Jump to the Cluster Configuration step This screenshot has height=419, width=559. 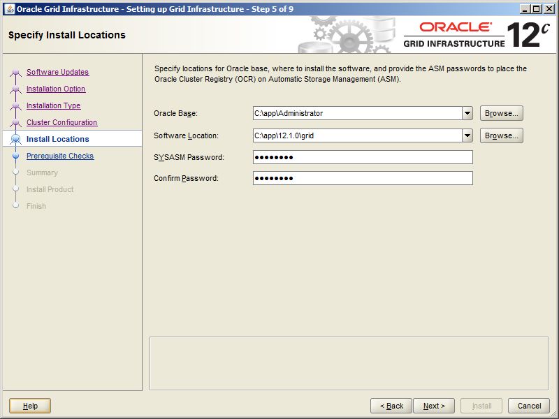pyautogui.click(x=61, y=122)
